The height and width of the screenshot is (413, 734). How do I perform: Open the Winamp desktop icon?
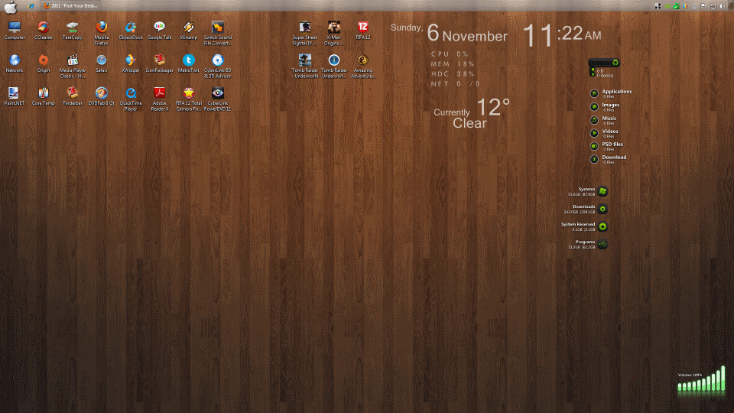[x=188, y=28]
